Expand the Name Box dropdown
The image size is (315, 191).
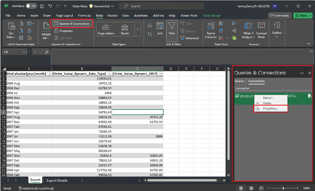coord(25,52)
